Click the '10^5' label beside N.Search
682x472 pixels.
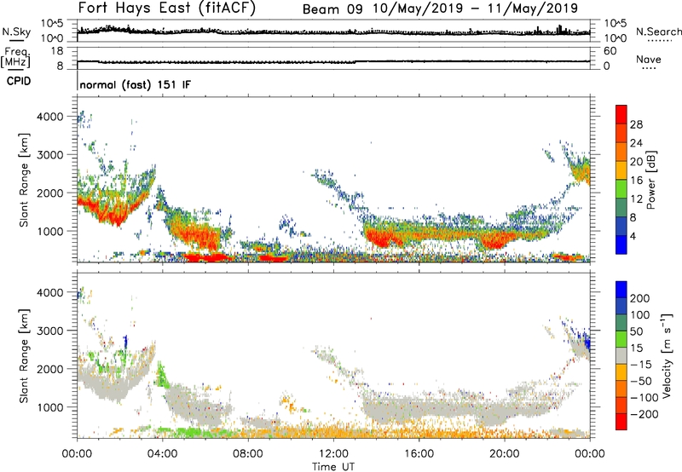tap(616, 24)
